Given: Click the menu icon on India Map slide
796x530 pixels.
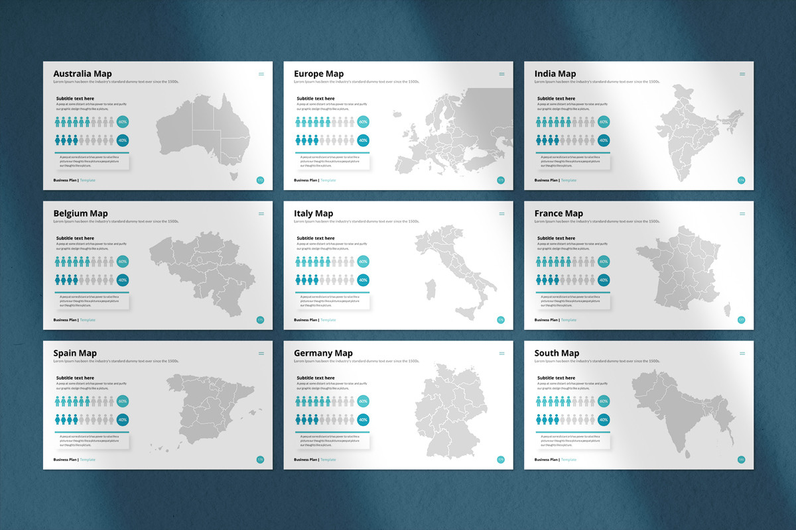Looking at the screenshot, I should coord(742,74).
